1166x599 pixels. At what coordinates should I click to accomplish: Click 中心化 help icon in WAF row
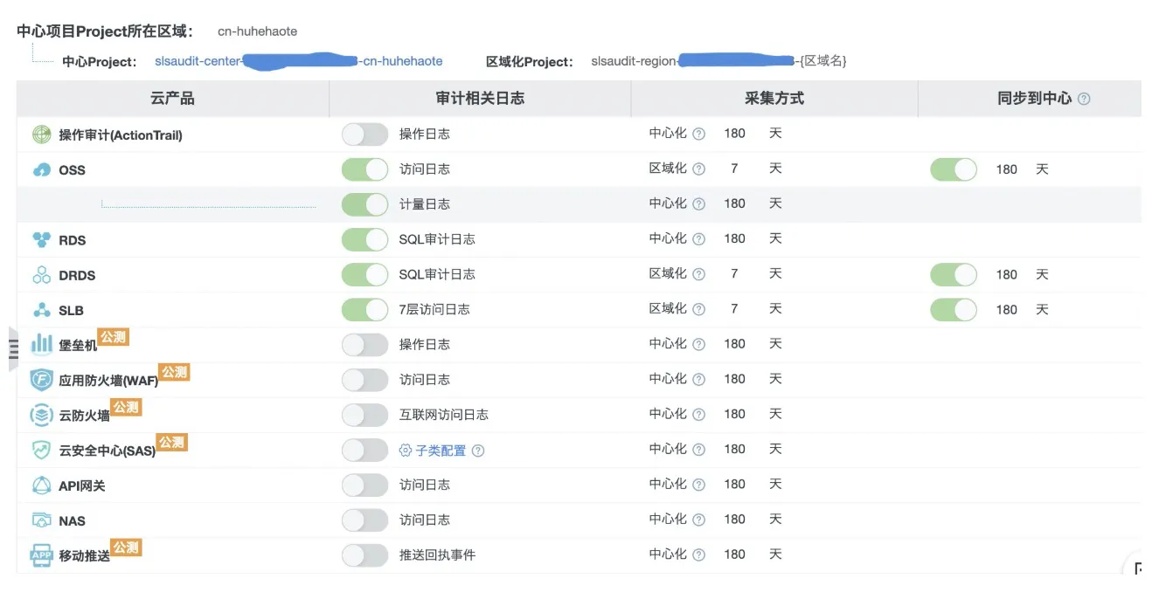pos(698,379)
